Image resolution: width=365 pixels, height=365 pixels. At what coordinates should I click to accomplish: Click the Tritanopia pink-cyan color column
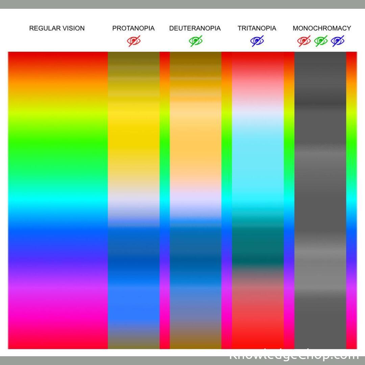coord(258,200)
